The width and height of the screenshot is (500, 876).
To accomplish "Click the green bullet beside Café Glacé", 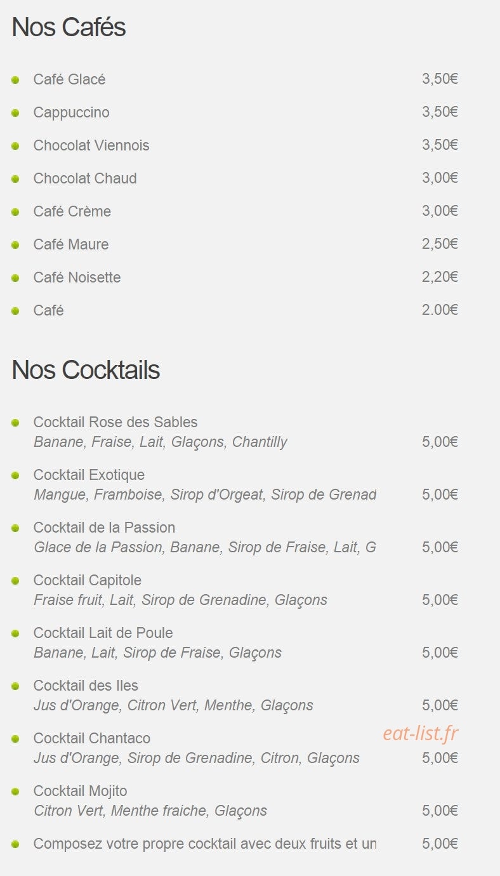I will click(x=15, y=80).
